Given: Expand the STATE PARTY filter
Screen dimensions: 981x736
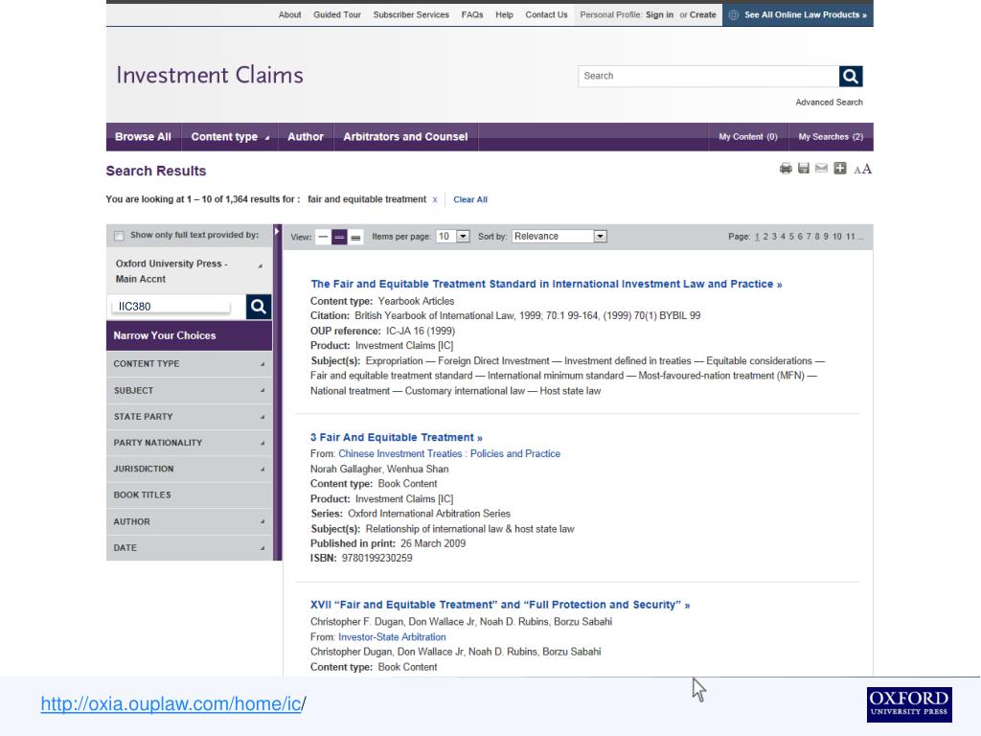Looking at the screenshot, I should point(189,417).
